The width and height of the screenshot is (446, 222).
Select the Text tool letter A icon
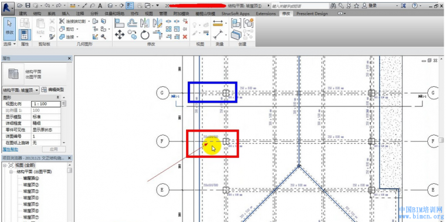[100, 6]
